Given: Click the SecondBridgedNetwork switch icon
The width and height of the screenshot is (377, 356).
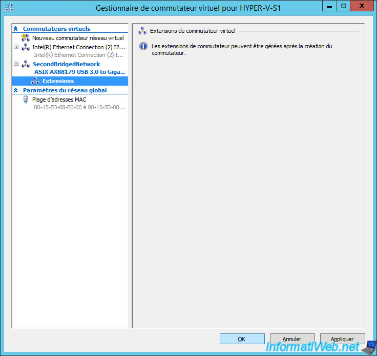Looking at the screenshot, I should pos(26,64).
